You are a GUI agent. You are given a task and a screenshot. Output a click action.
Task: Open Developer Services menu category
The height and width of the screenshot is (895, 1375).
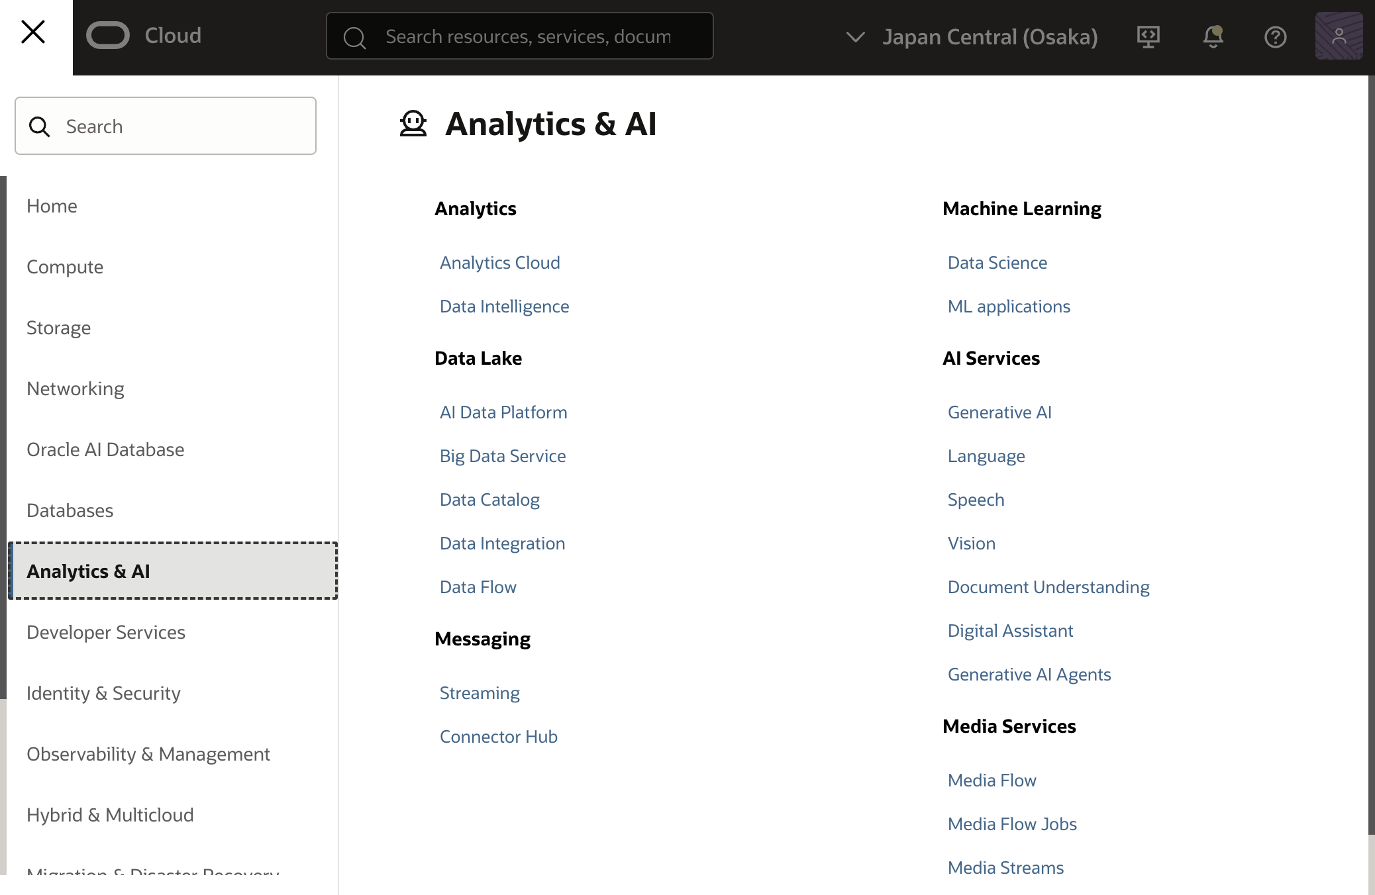point(106,632)
